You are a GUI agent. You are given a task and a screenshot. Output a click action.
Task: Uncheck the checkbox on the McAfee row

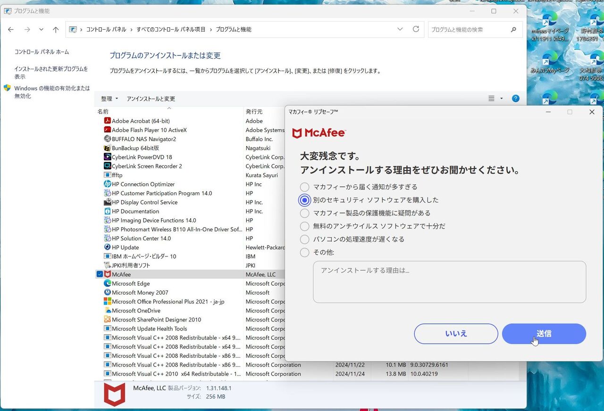coord(100,274)
